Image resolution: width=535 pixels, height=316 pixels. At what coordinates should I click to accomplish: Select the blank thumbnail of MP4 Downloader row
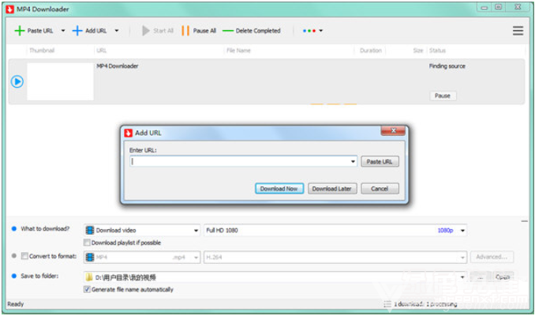click(x=60, y=81)
